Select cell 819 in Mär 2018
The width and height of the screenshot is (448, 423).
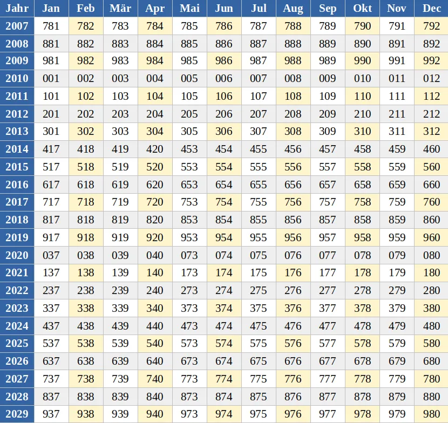(x=120, y=220)
